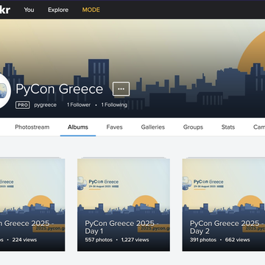View the 1 Follower list
The height and width of the screenshot is (265, 265).
(79, 105)
